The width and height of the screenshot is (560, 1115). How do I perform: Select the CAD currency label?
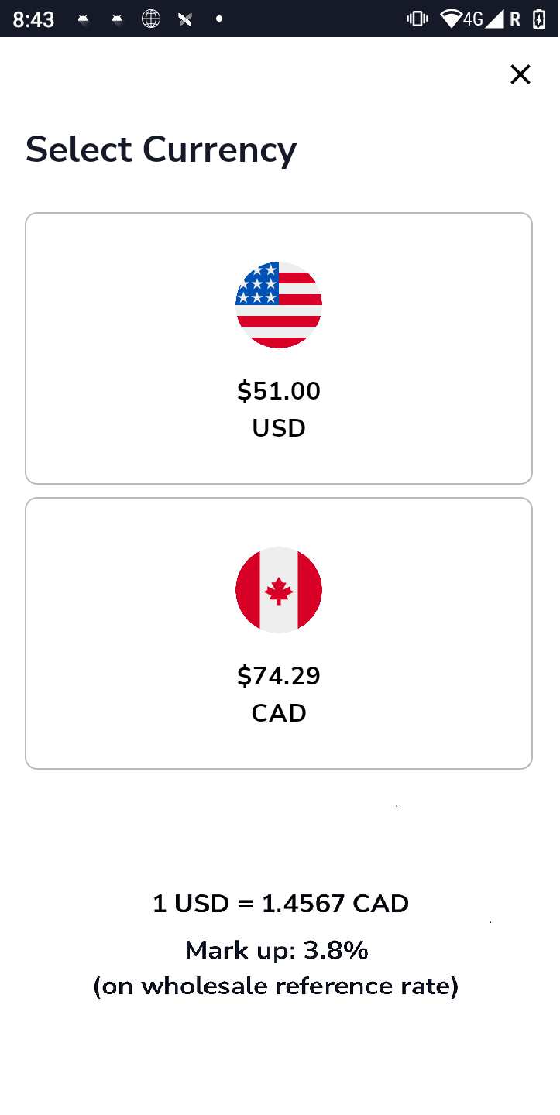click(279, 713)
